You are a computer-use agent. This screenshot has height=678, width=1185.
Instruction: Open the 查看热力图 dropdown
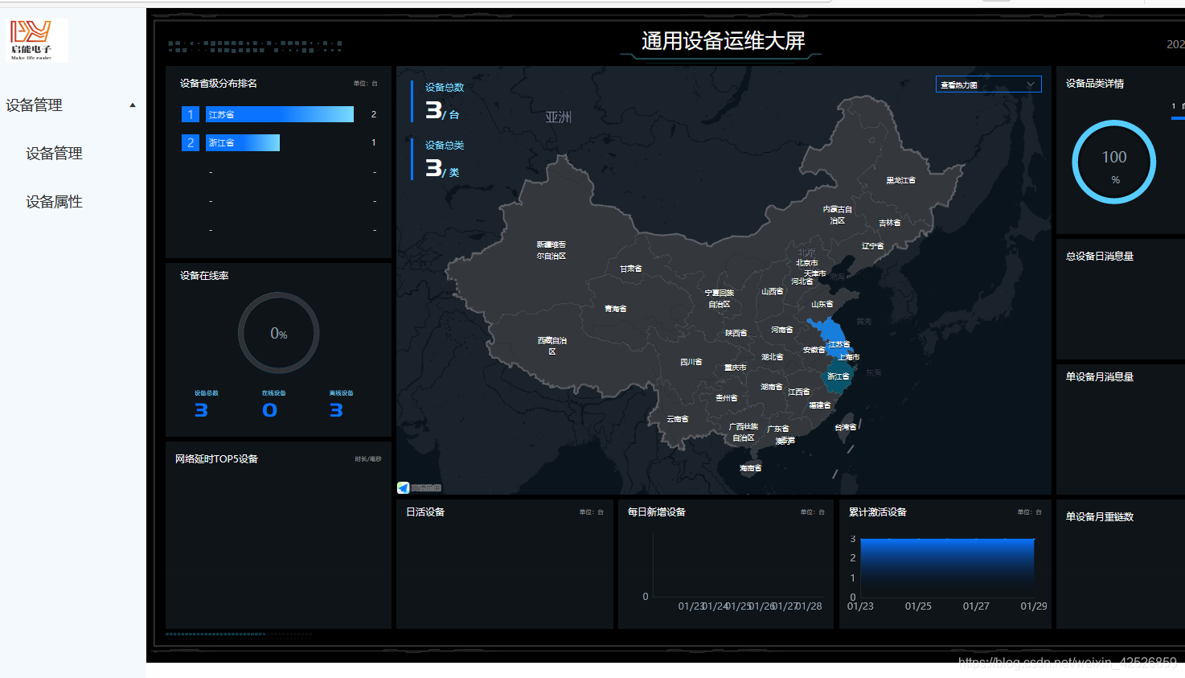click(x=988, y=84)
